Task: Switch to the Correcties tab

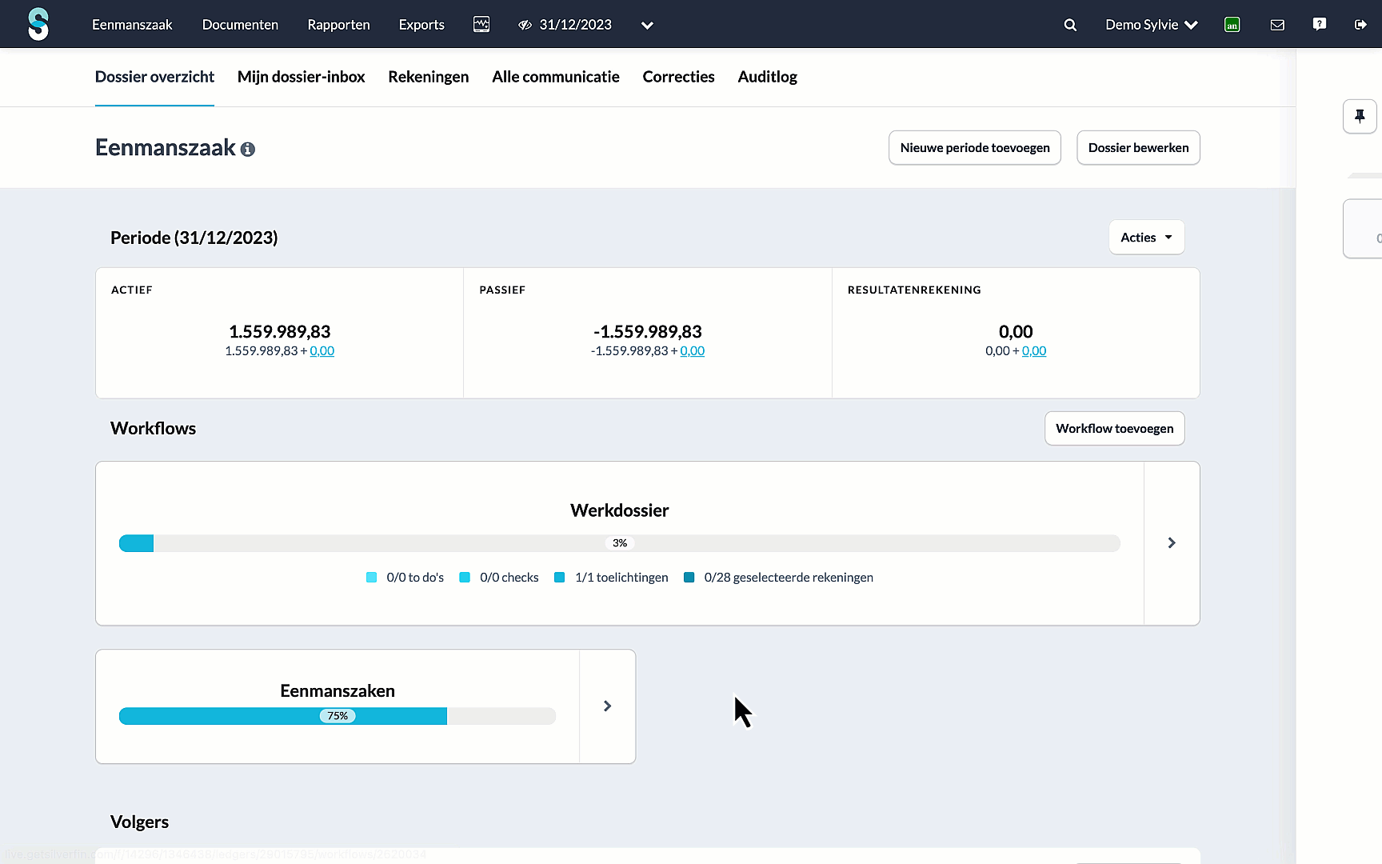Action: click(678, 77)
